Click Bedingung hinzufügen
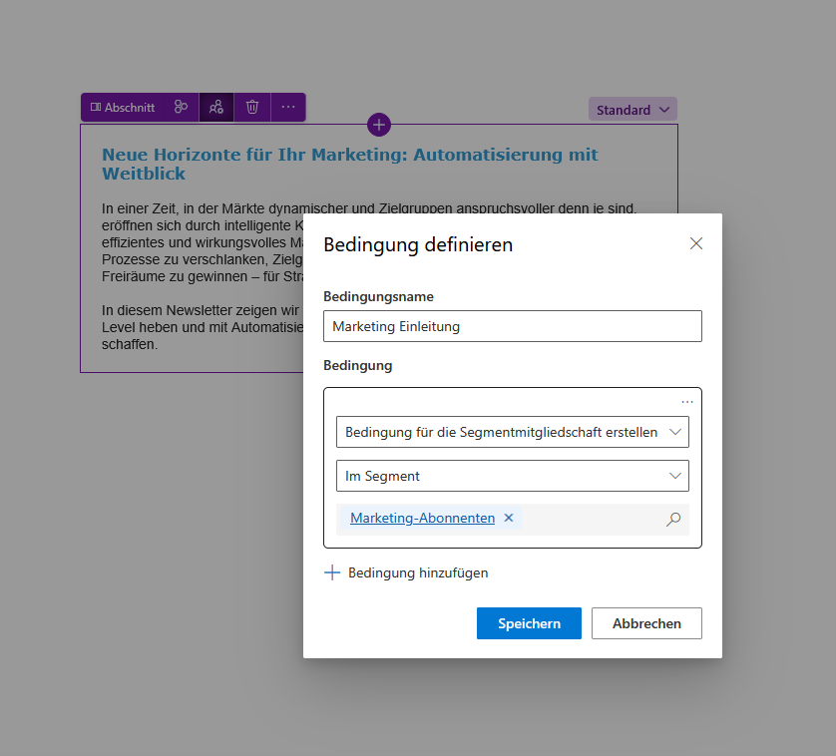Screen dimensions: 836x756 [406, 572]
